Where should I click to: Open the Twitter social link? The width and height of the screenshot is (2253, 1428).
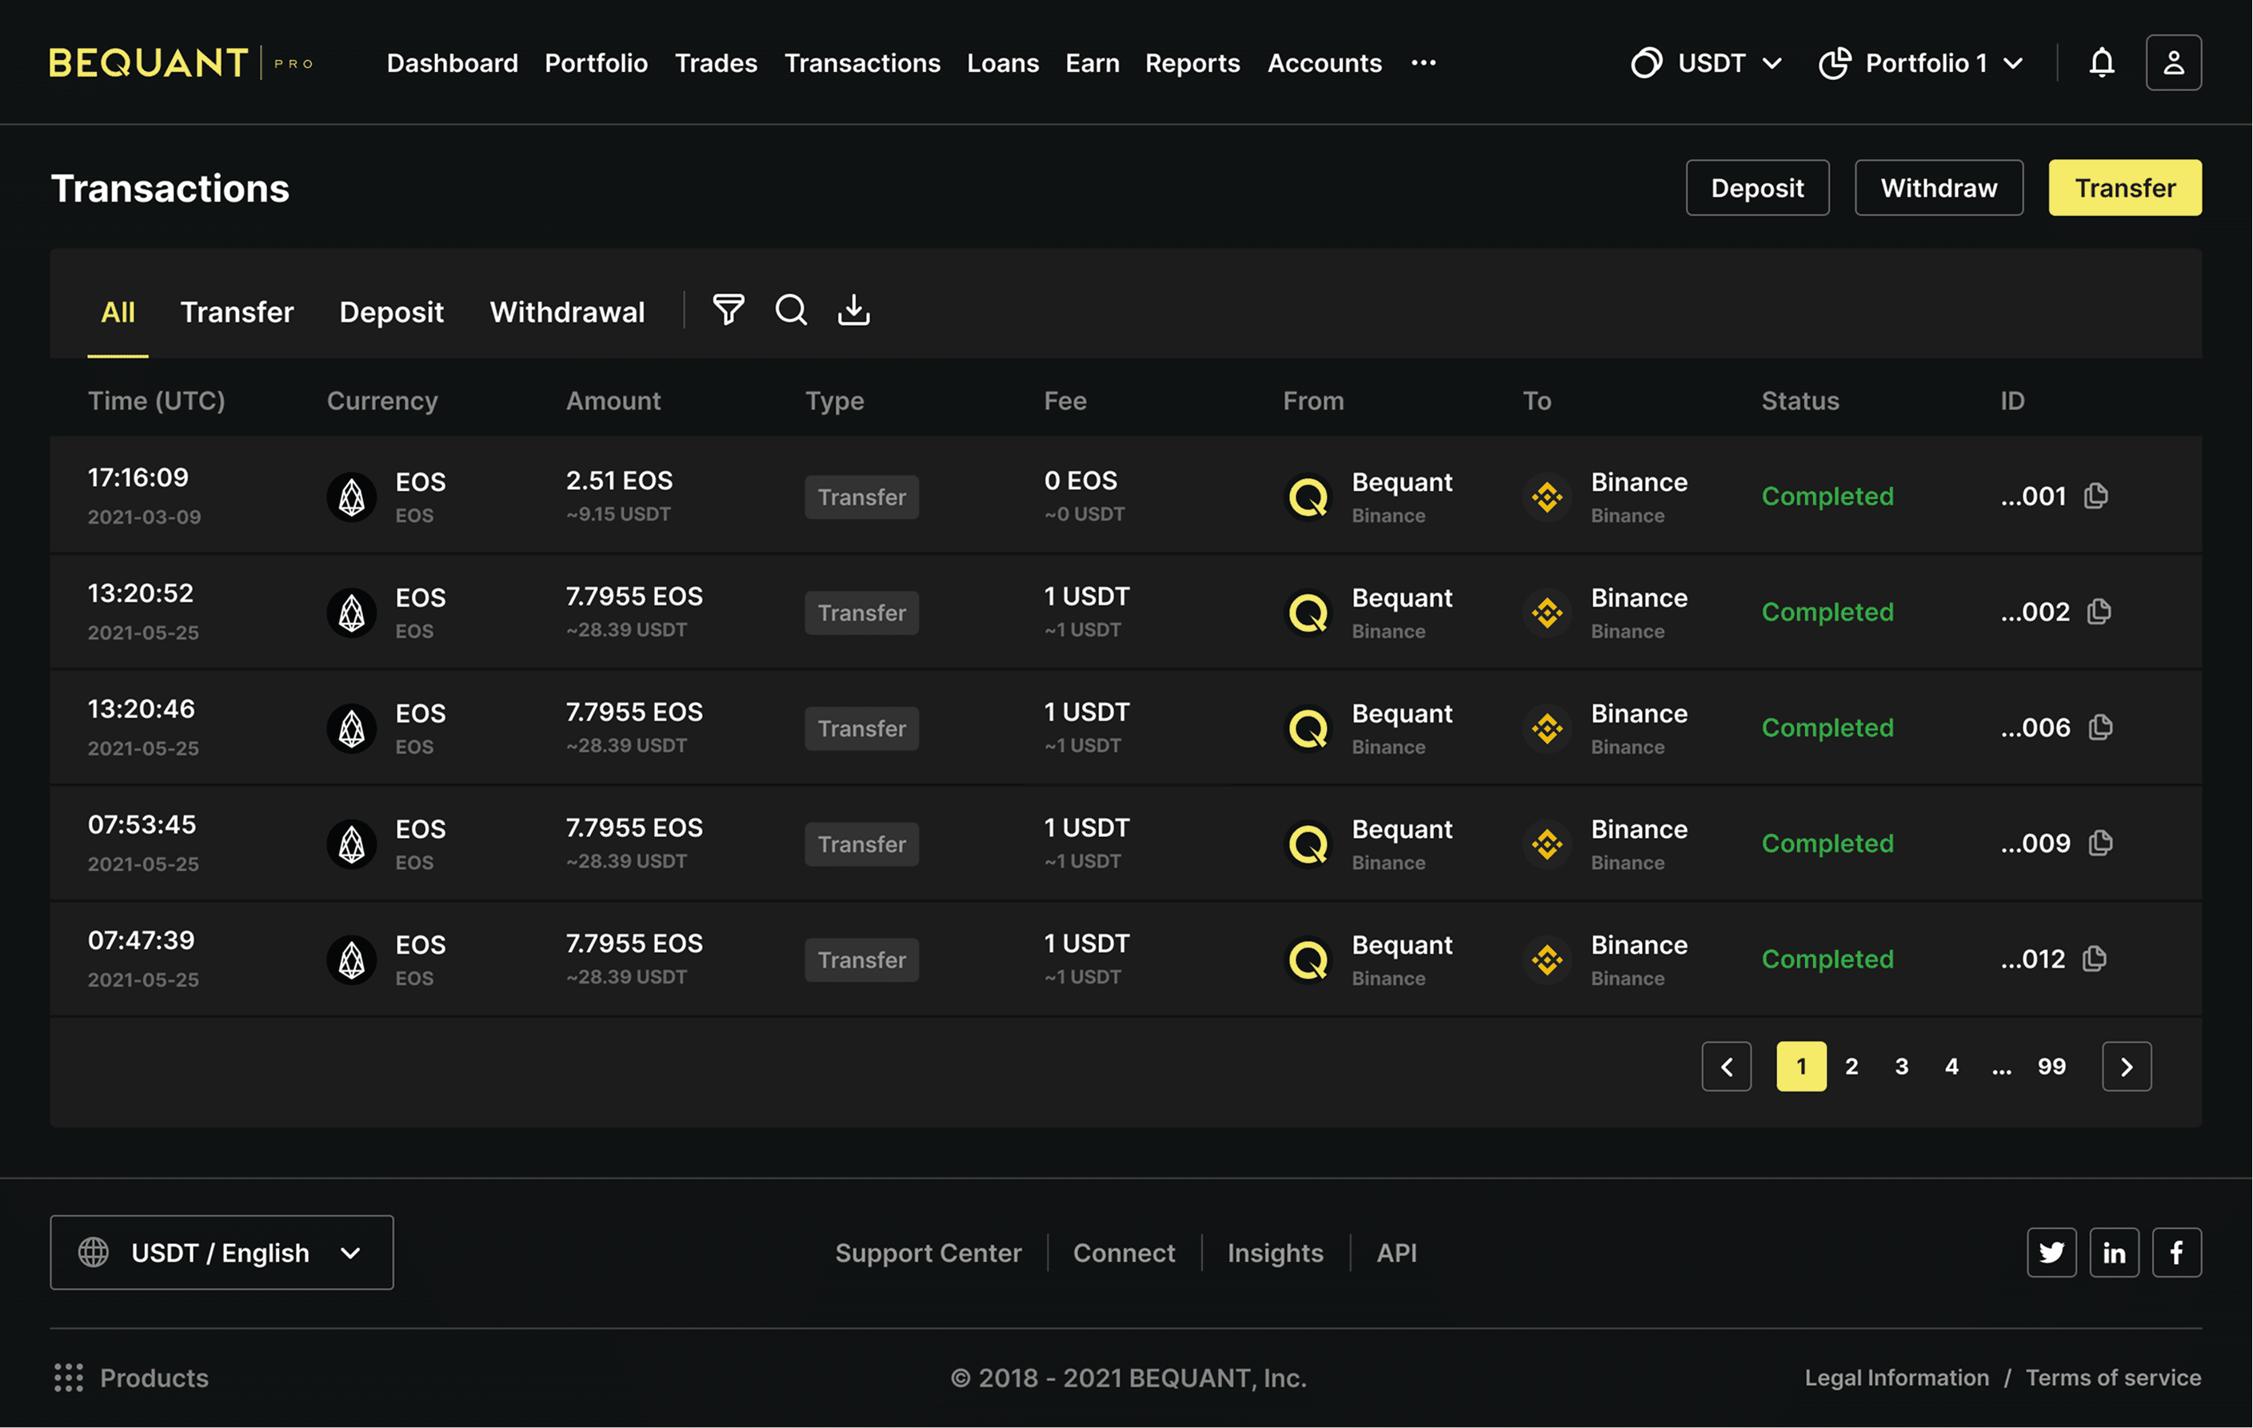[2051, 1252]
